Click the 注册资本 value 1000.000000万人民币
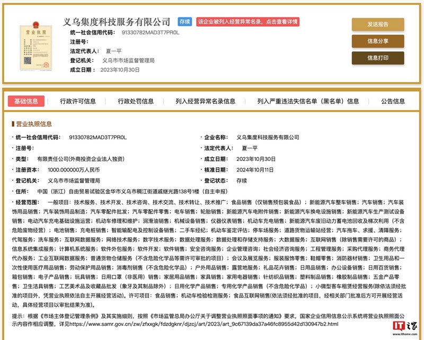 coord(74,169)
